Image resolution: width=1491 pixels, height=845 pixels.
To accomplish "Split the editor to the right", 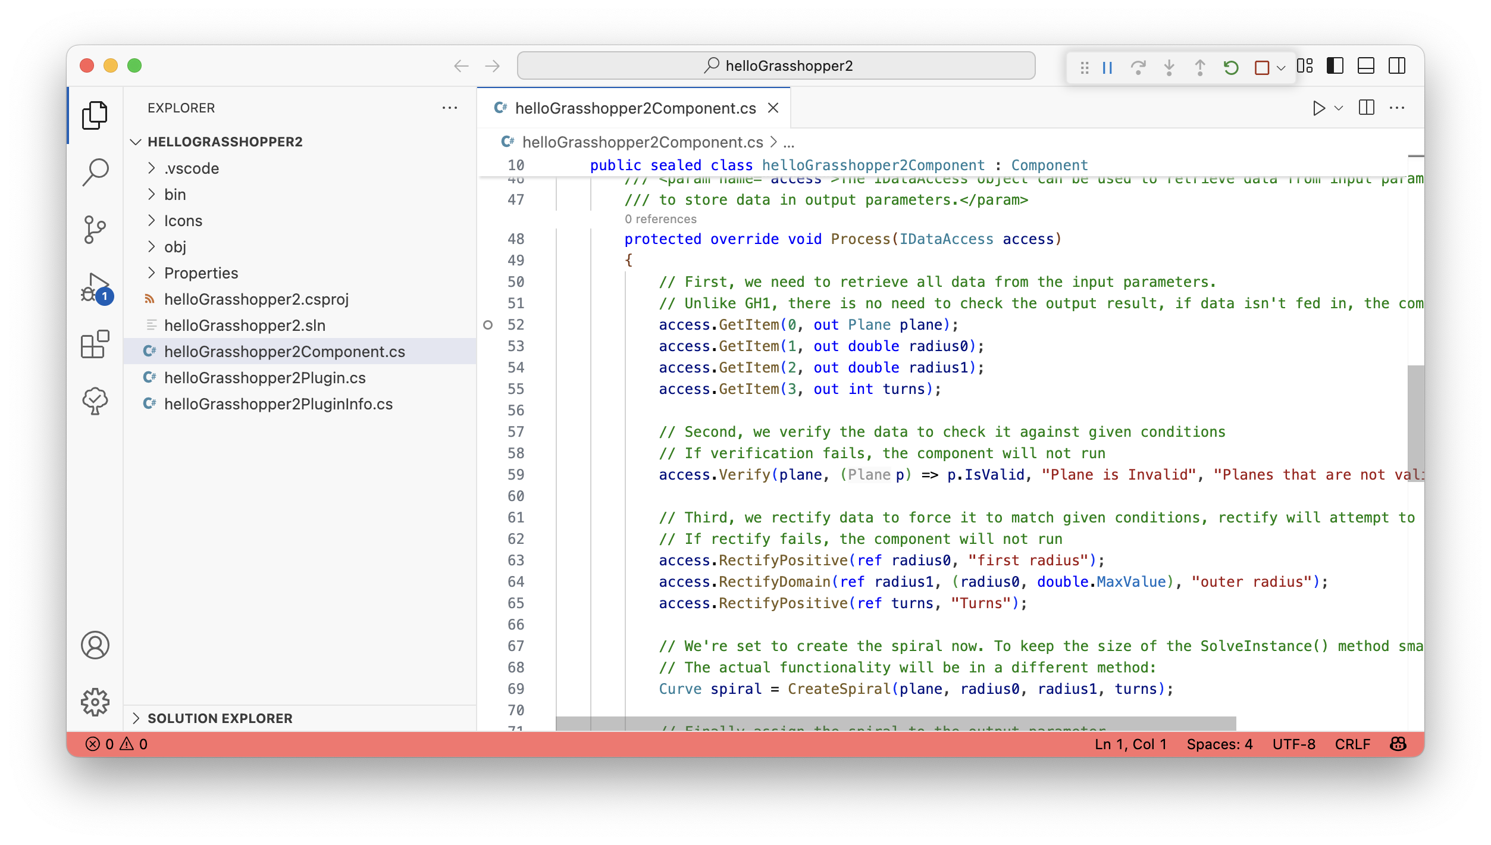I will coord(1367,108).
